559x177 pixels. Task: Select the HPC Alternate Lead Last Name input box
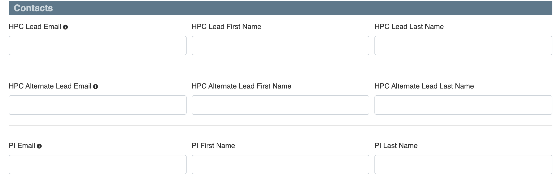pyautogui.click(x=463, y=105)
